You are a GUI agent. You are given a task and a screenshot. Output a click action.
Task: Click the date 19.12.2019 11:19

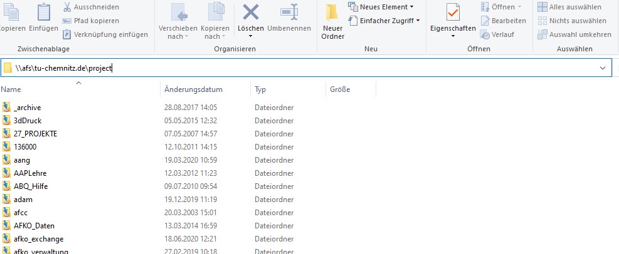tap(191, 200)
